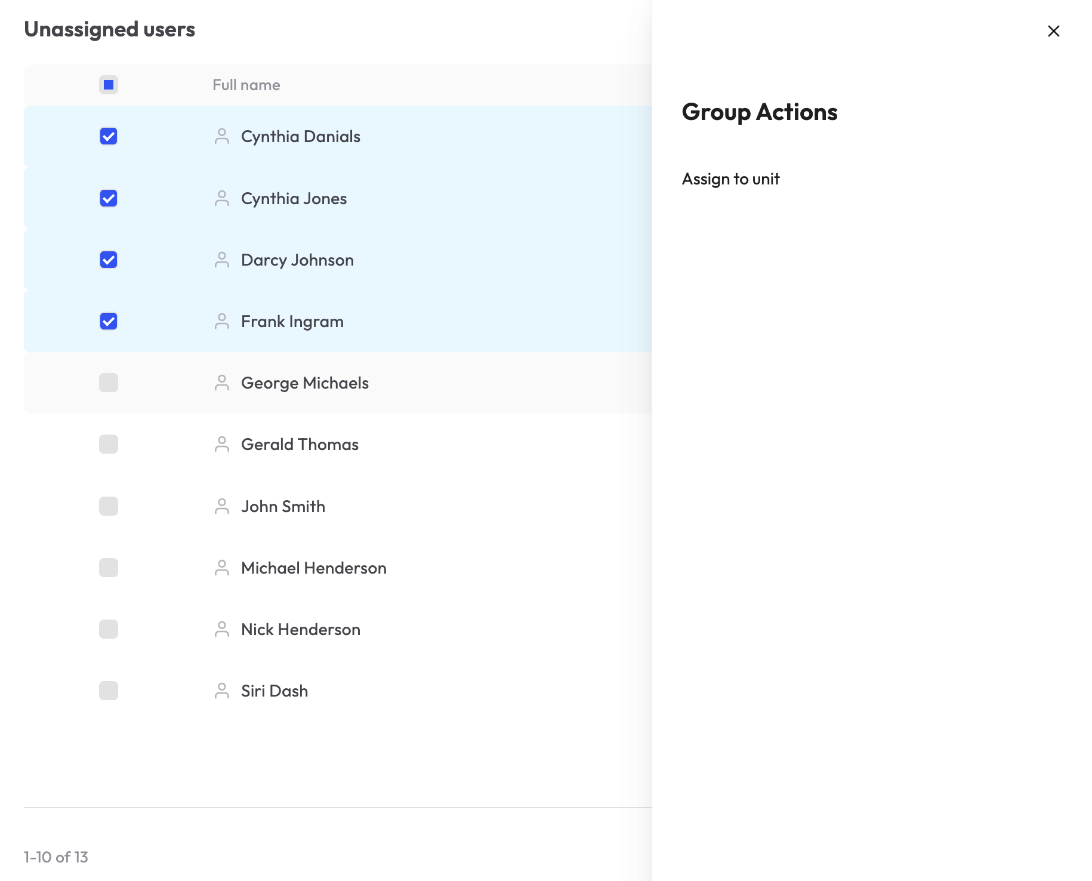
Task: Choose Assign to unit action
Action: tap(730, 179)
